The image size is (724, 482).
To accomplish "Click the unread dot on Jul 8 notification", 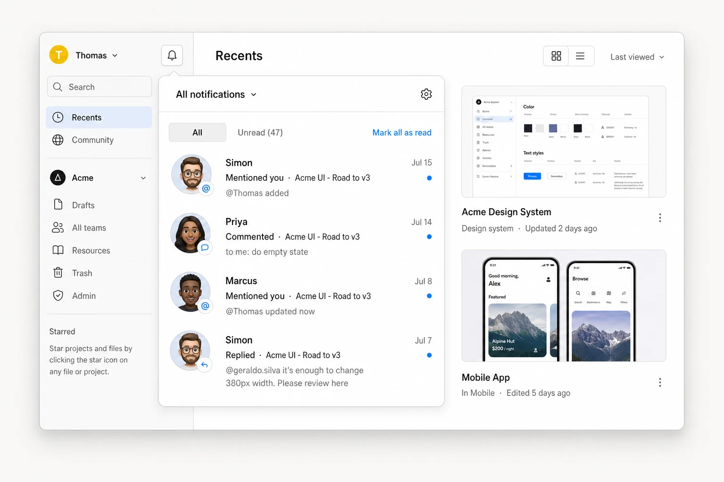I will tap(429, 296).
